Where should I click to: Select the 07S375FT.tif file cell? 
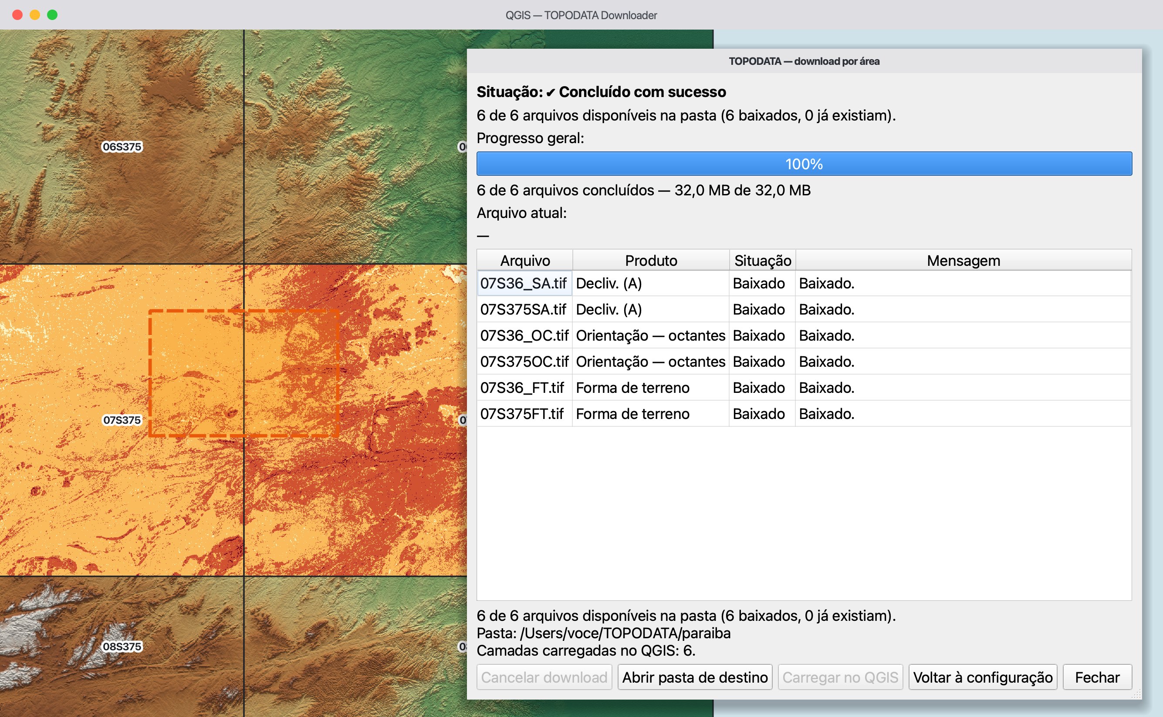(524, 413)
